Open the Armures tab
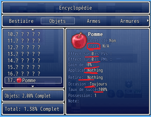The image size is (151, 117). pos(130,21)
